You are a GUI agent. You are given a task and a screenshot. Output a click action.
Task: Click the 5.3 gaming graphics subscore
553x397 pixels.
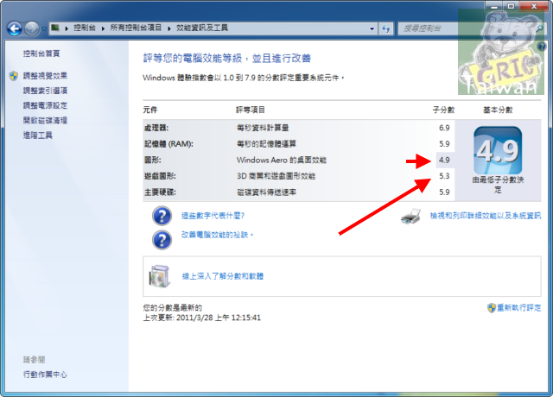coord(444,176)
